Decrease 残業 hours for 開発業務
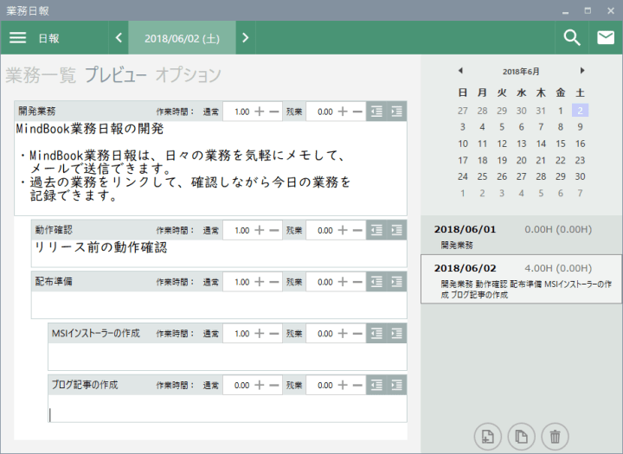Screen dimensions: 623x454 357,112
